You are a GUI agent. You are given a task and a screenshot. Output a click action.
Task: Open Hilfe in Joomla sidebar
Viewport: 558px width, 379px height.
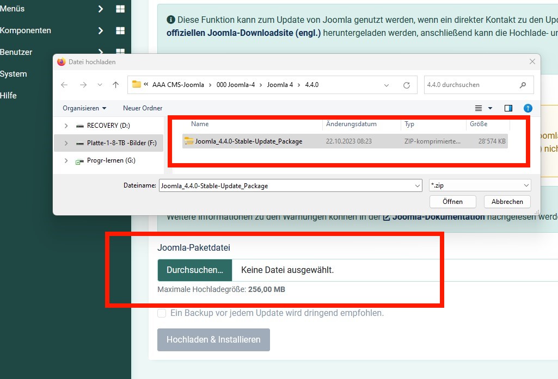click(9, 95)
